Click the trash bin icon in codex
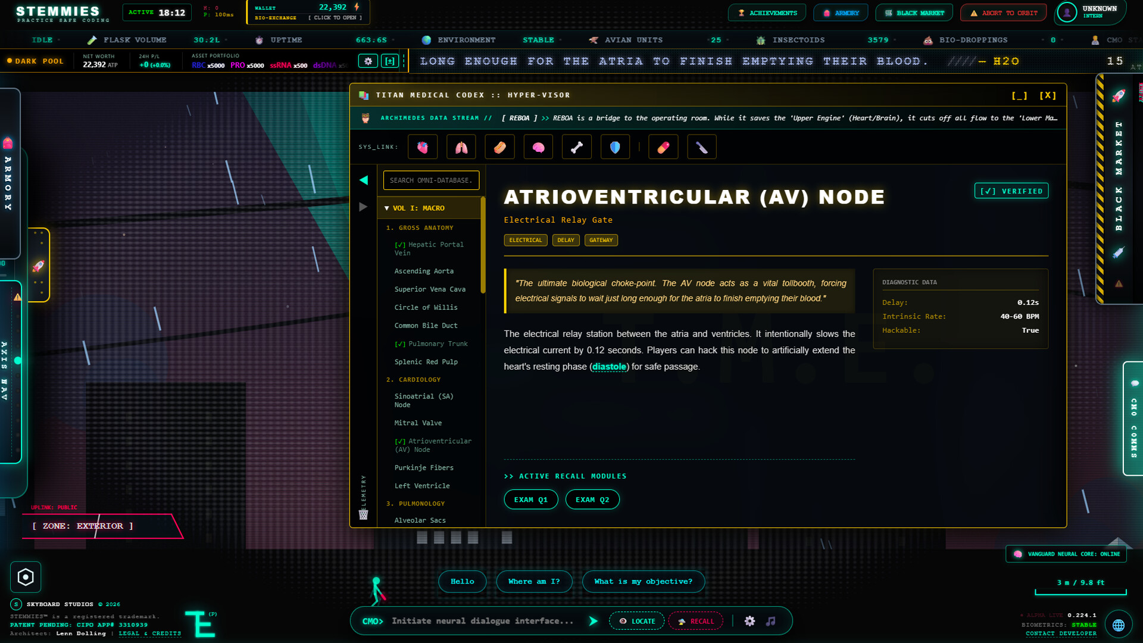The width and height of the screenshot is (1143, 643). point(363,514)
